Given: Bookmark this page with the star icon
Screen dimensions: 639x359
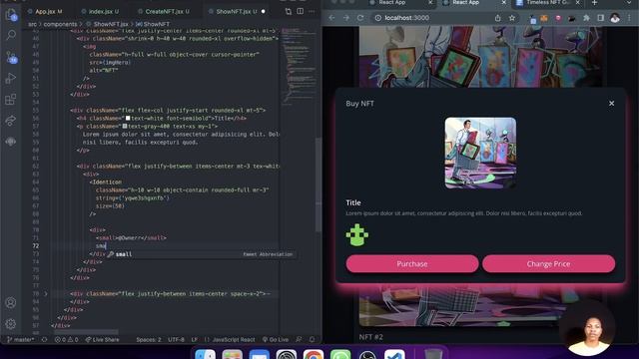Looking at the screenshot, I should click(x=512, y=18).
